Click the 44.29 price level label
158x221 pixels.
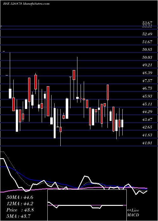147,112
